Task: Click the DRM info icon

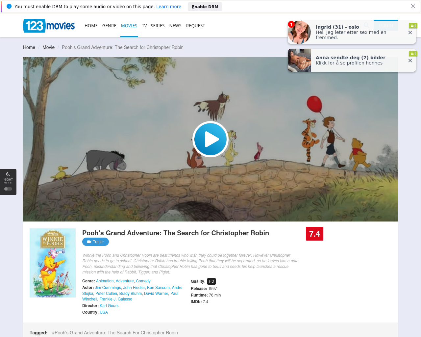Action: tap(9, 6)
